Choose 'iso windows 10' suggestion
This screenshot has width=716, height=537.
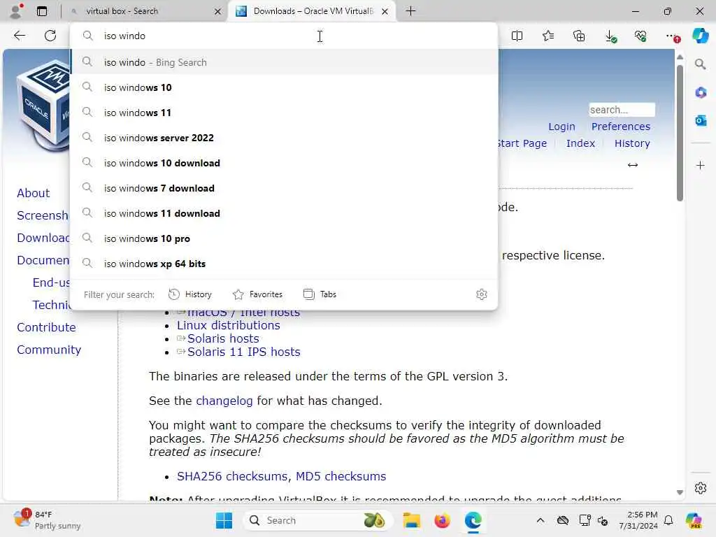284,87
